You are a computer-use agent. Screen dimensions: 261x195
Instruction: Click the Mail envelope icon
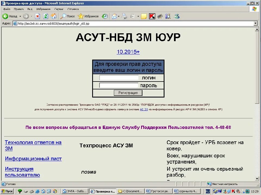point(114,16)
